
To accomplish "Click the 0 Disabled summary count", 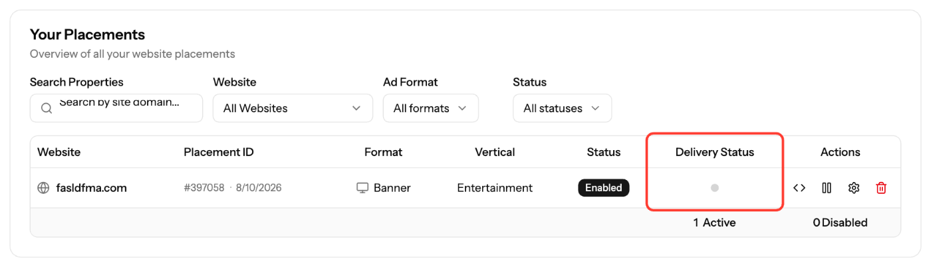I will [840, 222].
